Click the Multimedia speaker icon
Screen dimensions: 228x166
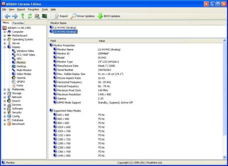coord(9,89)
